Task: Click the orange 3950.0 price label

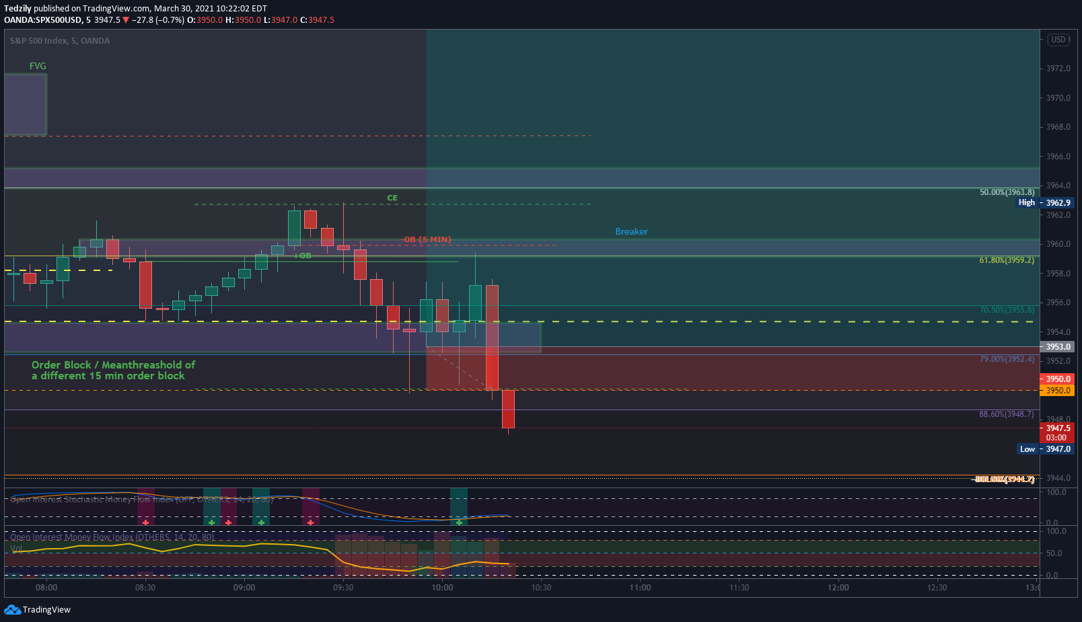Action: click(x=1057, y=391)
